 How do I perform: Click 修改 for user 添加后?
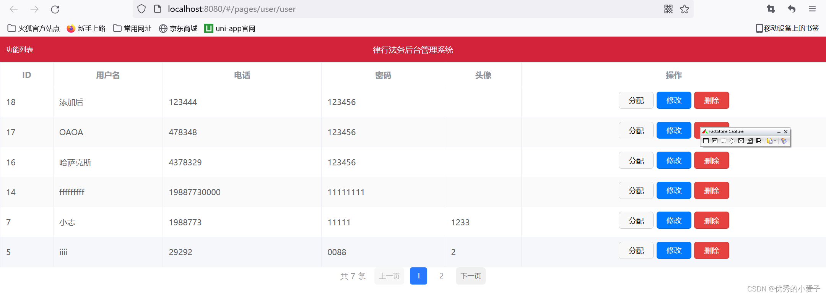click(674, 100)
